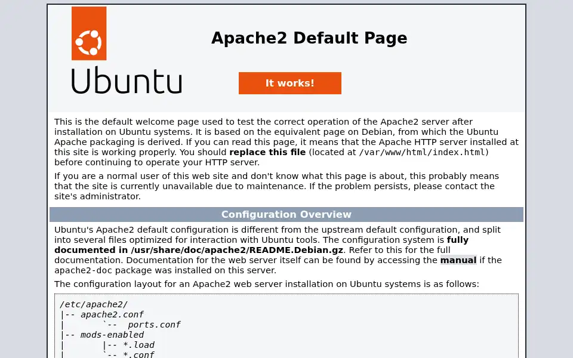Click the bold text "replace this file"

(x=267, y=152)
